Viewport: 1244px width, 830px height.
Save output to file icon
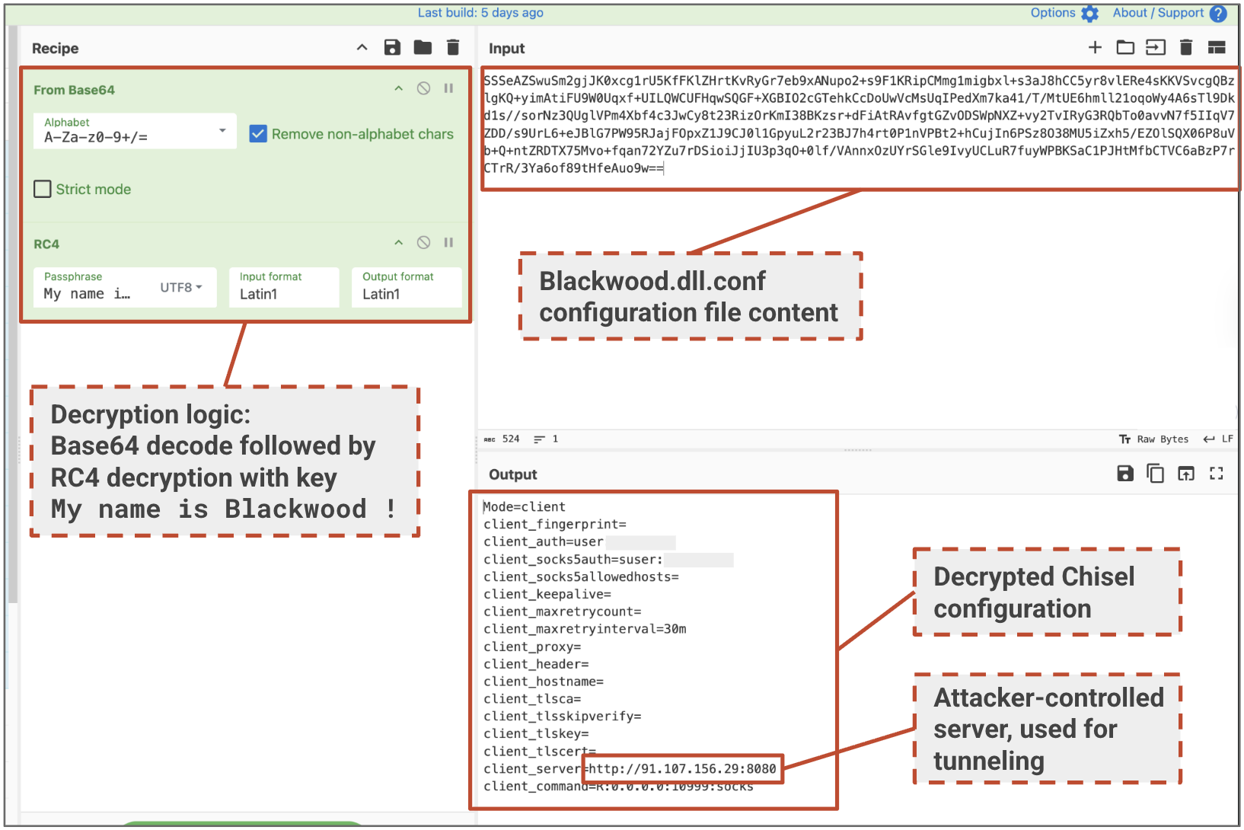click(x=1125, y=474)
